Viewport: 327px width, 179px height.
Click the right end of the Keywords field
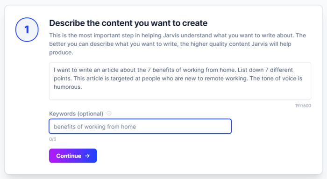pos(225,126)
